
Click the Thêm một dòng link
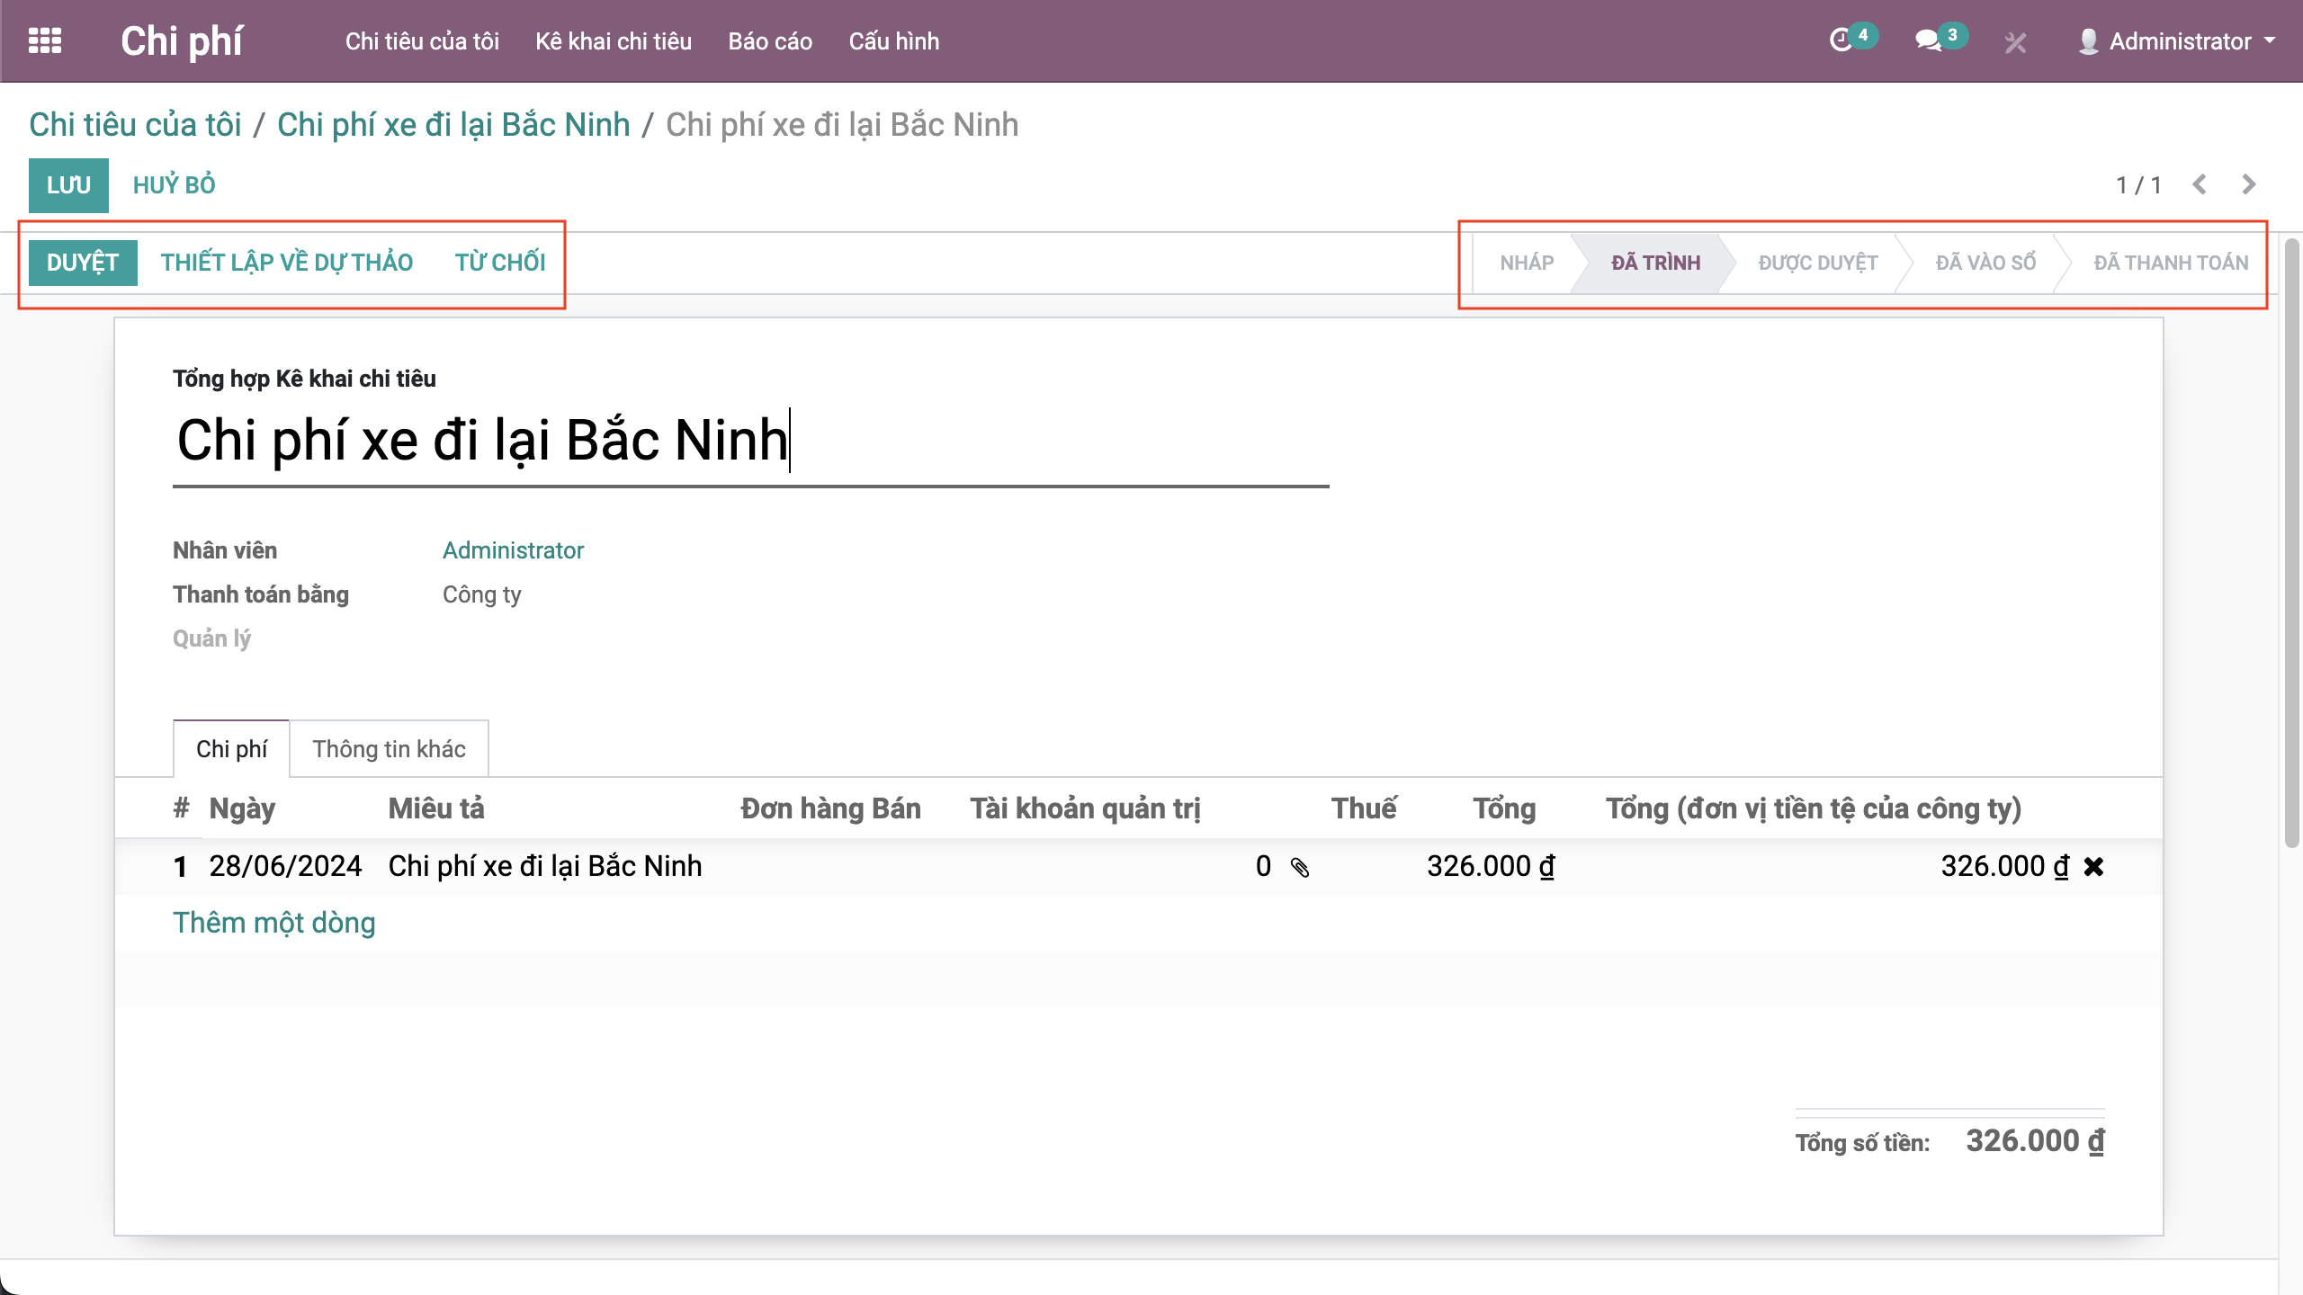(274, 923)
